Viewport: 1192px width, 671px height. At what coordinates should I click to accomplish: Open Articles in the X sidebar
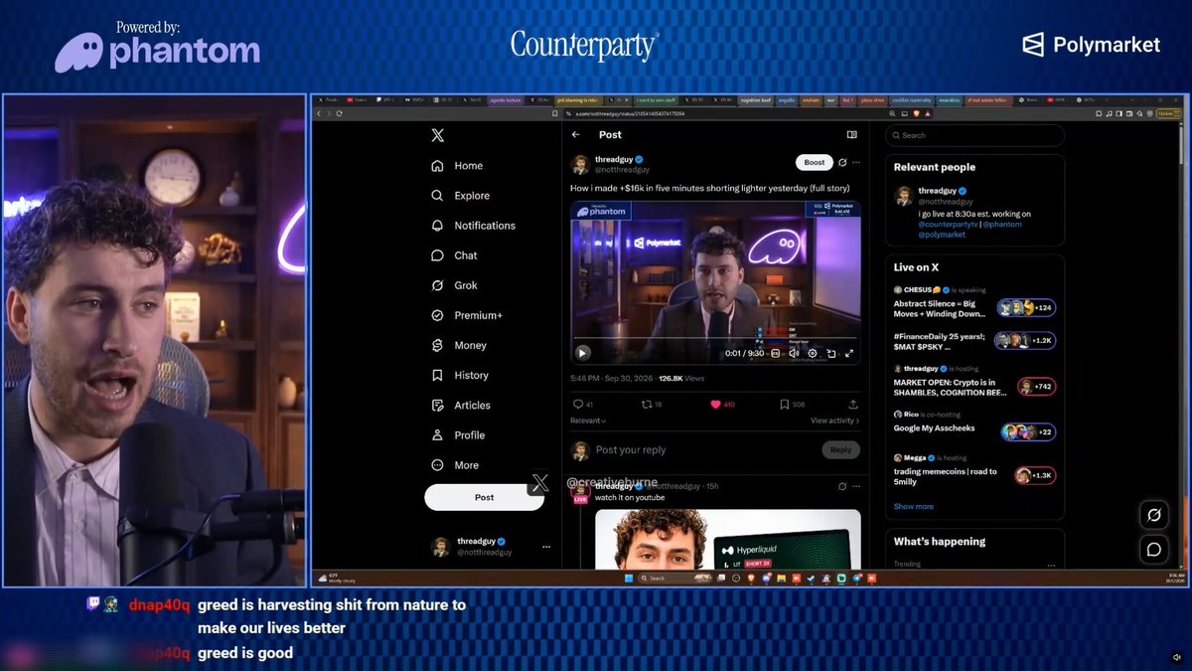(461, 405)
